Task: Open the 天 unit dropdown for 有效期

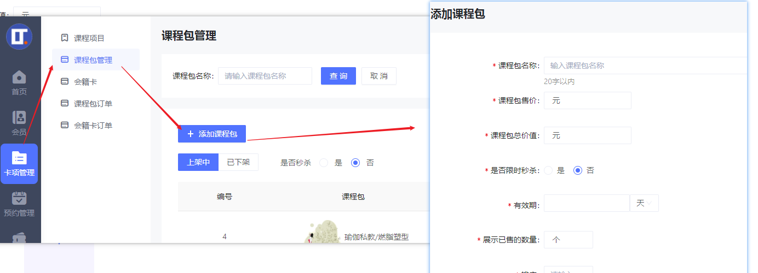Action: (x=644, y=203)
